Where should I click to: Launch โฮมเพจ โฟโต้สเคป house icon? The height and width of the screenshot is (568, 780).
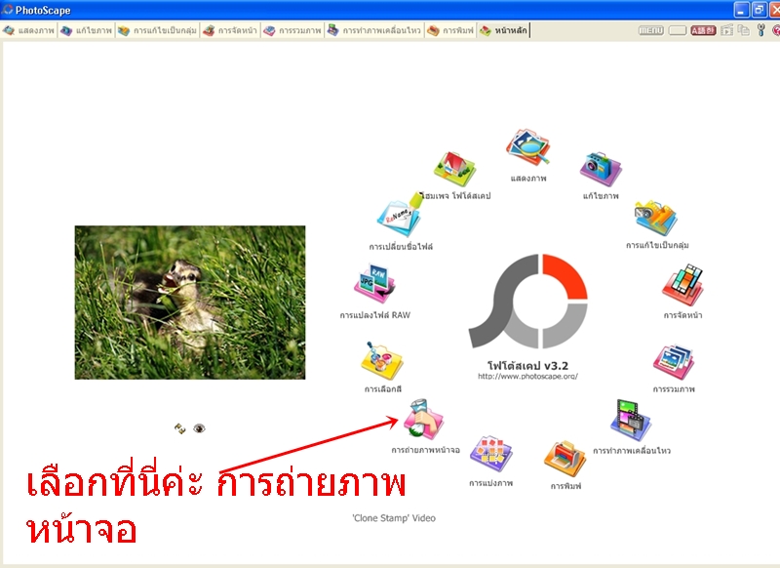tap(454, 169)
